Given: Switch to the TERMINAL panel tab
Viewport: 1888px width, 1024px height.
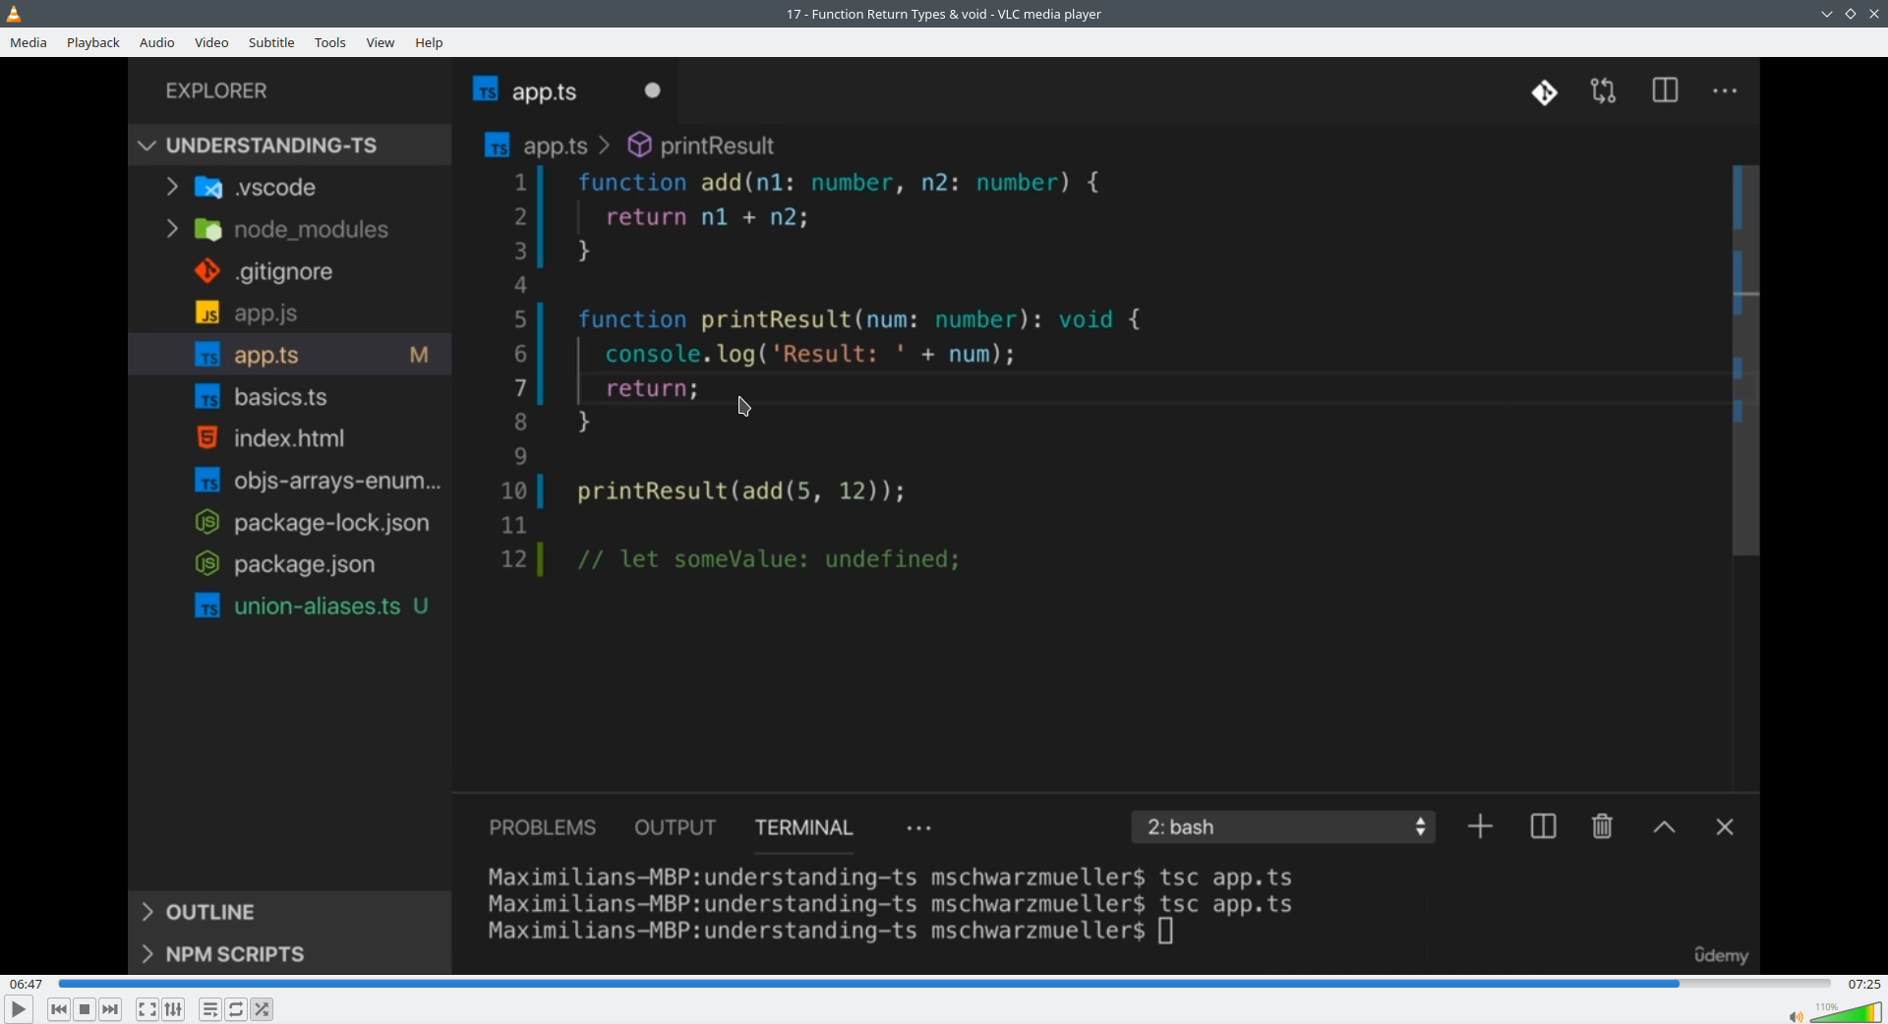Looking at the screenshot, I should coord(804,827).
